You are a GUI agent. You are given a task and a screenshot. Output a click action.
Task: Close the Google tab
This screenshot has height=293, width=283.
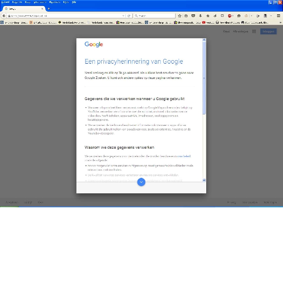click(x=42, y=9)
